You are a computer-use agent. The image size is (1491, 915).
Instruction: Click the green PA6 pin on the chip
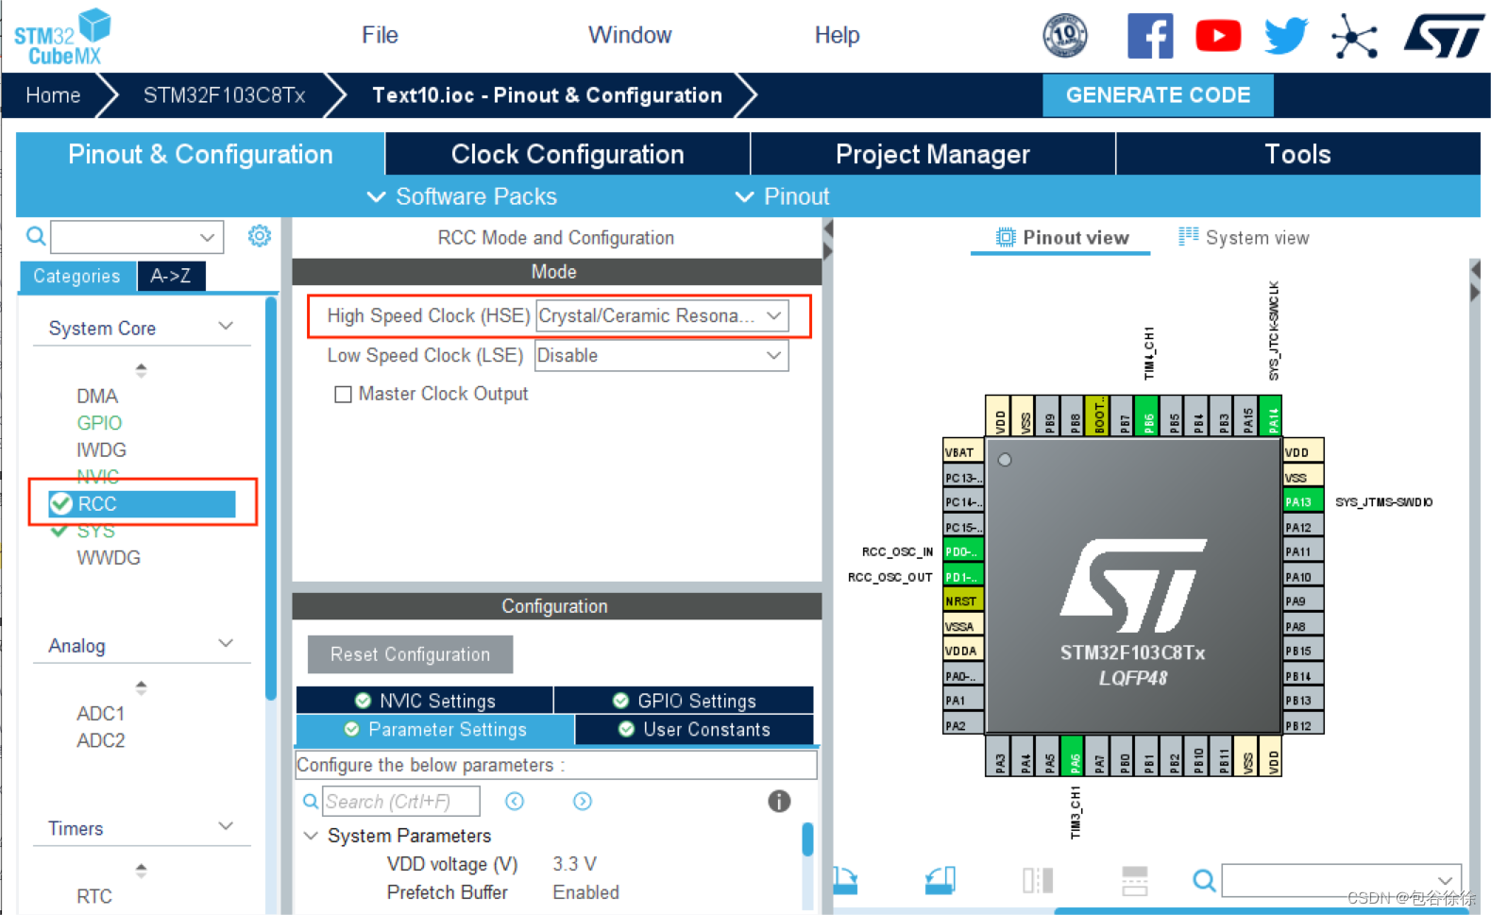pyautogui.click(x=1073, y=755)
